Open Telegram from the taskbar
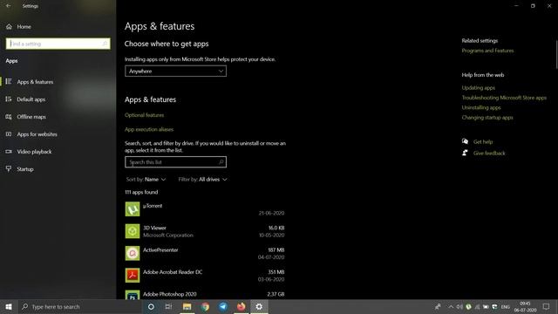This screenshot has height=314, width=558. pyautogui.click(x=223, y=306)
